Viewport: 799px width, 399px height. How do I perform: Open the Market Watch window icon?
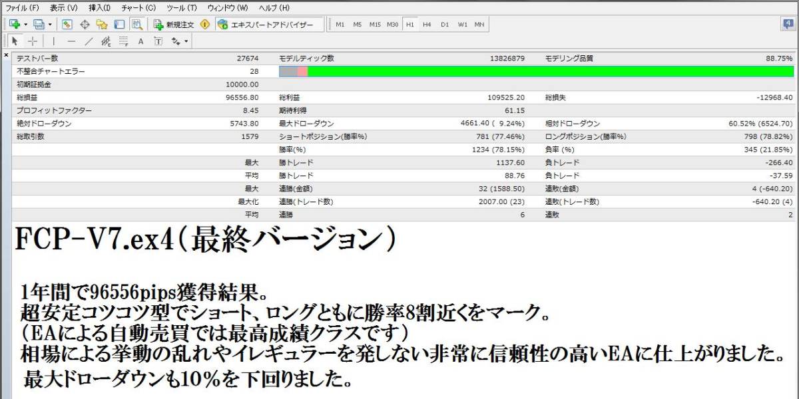(67, 25)
